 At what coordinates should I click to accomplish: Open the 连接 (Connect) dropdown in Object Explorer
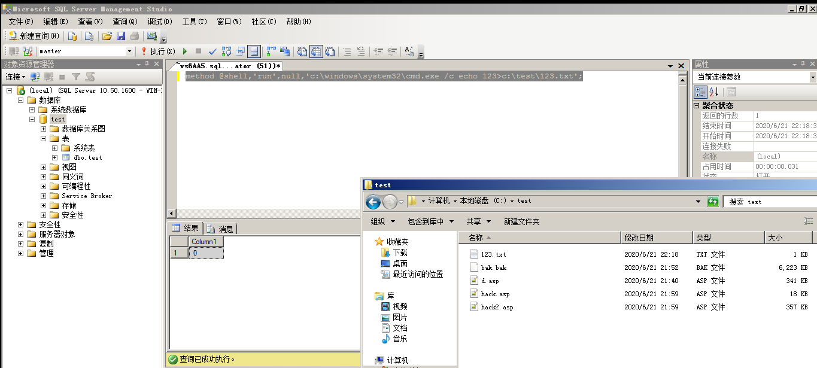click(x=15, y=77)
